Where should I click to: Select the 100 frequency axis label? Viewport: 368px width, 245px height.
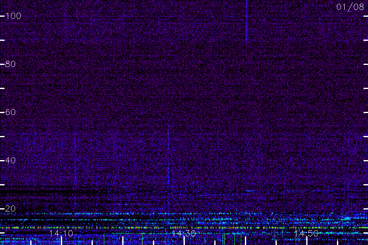(13, 16)
